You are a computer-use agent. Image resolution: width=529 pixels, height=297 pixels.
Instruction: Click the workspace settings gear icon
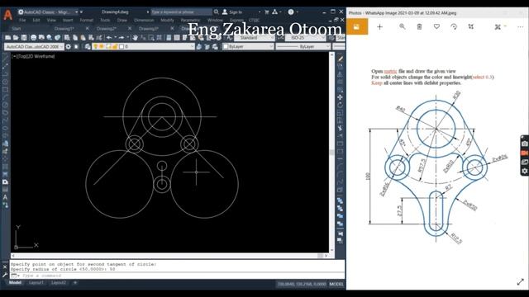69,46
